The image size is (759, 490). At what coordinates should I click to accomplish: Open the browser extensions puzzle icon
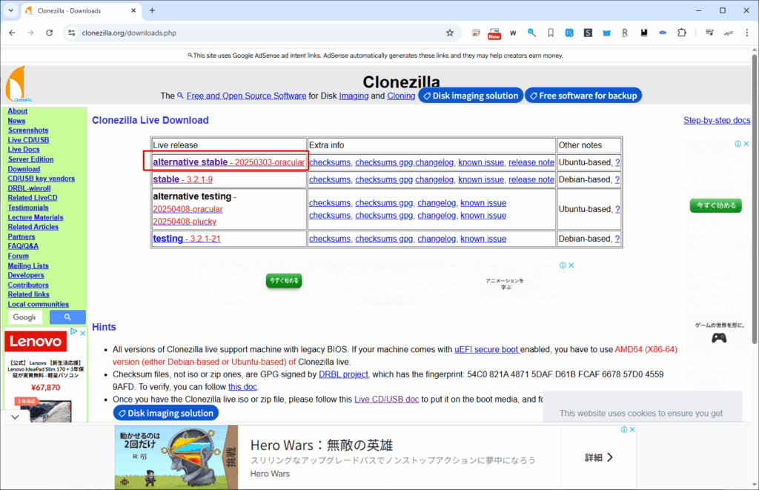[x=682, y=33]
